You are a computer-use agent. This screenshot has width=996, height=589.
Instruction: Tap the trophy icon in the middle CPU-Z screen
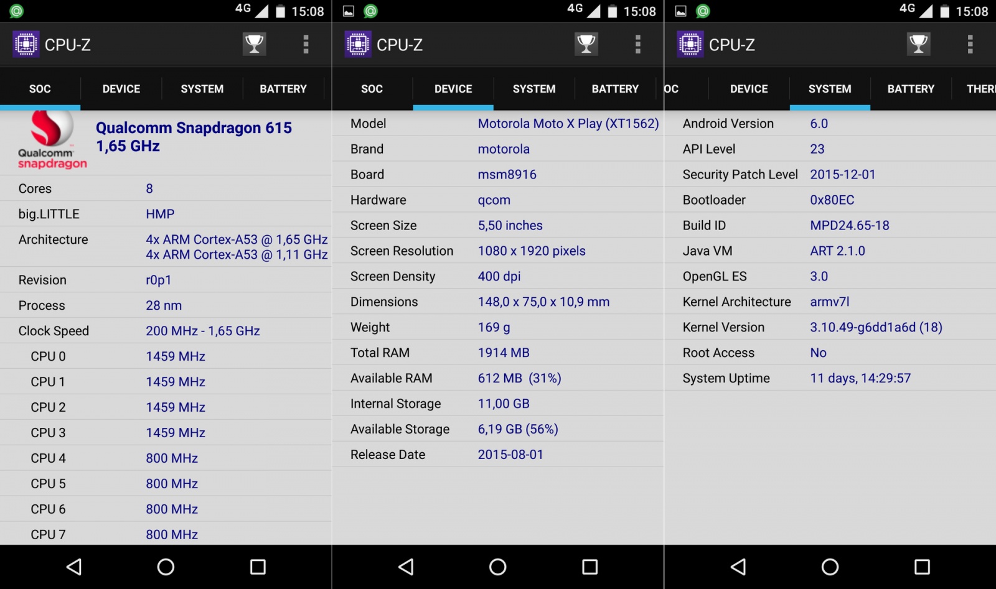coord(586,44)
